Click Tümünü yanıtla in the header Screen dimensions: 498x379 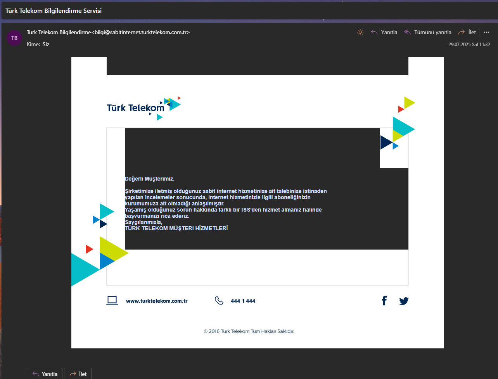tap(428, 32)
